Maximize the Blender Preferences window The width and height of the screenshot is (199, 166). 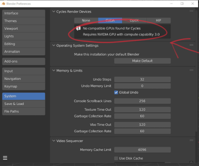coord(182,4)
